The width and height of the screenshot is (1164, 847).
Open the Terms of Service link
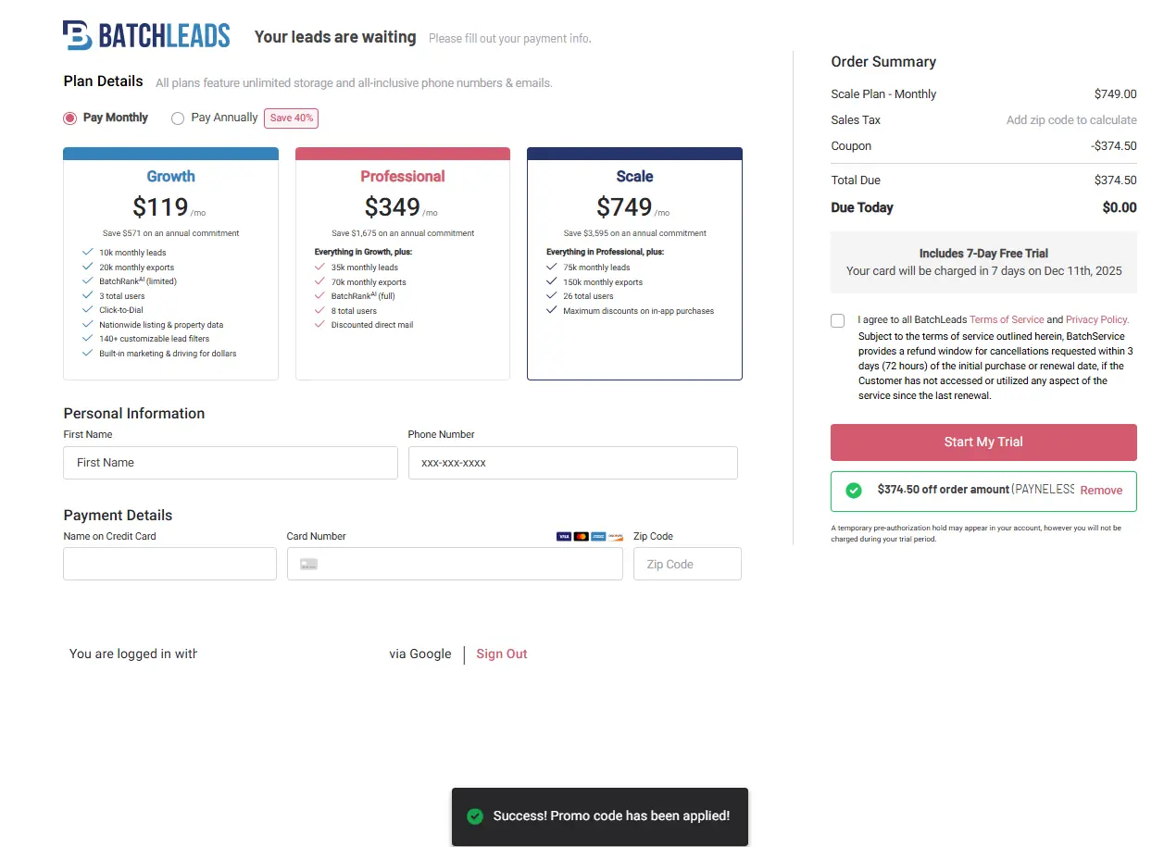coord(1007,320)
